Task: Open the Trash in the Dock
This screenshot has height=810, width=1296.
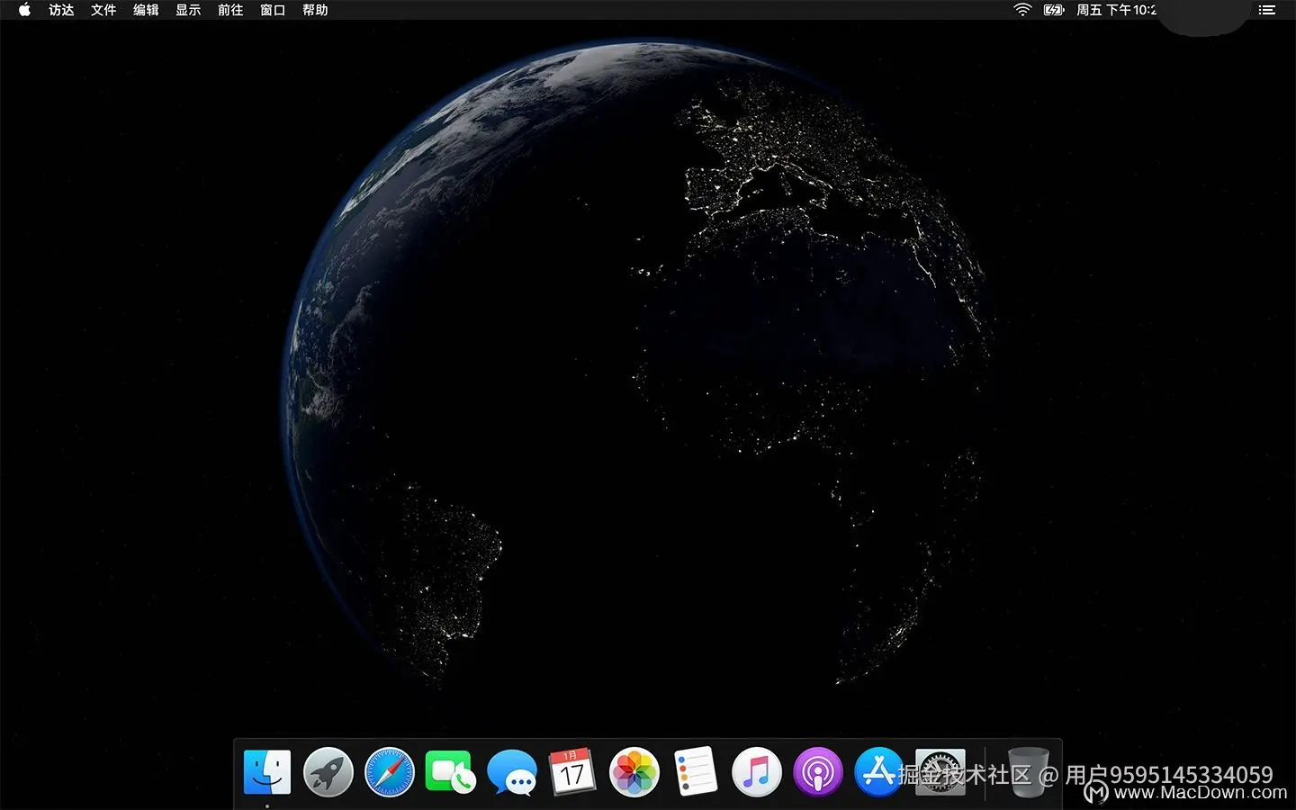Action: 1027,772
